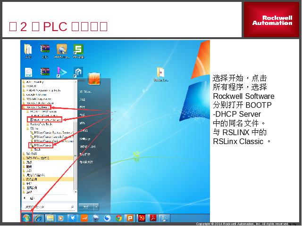
Task: Open 帮助和支持 in Start menu right pane
Action: 86,162
